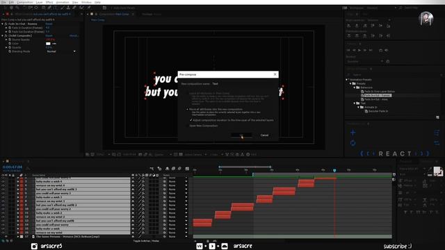Click the Align Bottom icon
The image size is (445, 250).
[389, 26]
